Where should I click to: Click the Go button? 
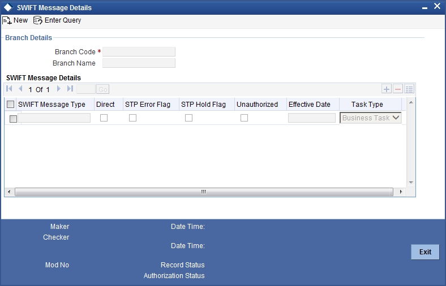pos(102,89)
